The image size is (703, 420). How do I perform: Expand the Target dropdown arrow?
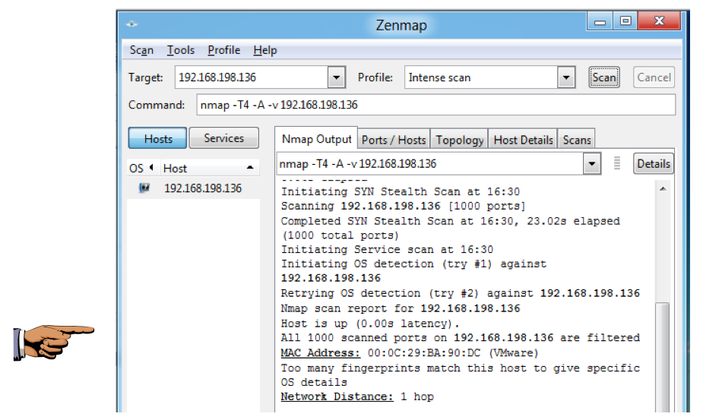tap(336, 77)
